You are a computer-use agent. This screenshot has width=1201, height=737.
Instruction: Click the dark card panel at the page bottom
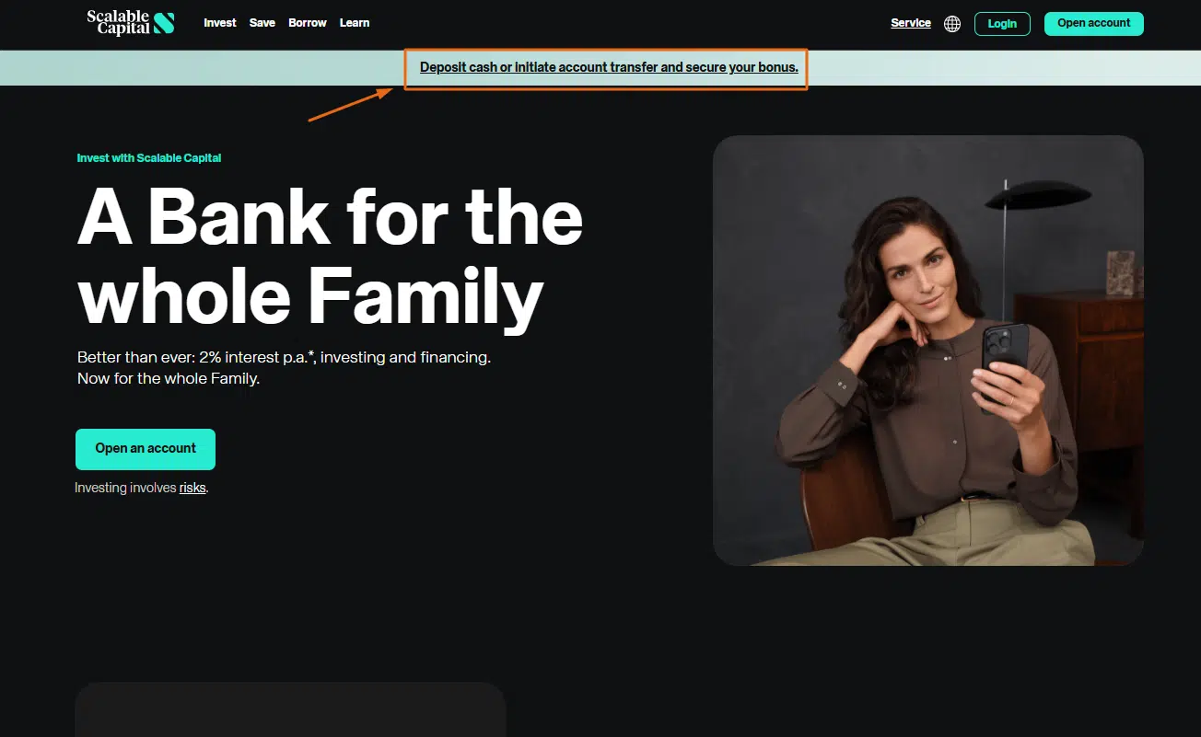(290, 709)
